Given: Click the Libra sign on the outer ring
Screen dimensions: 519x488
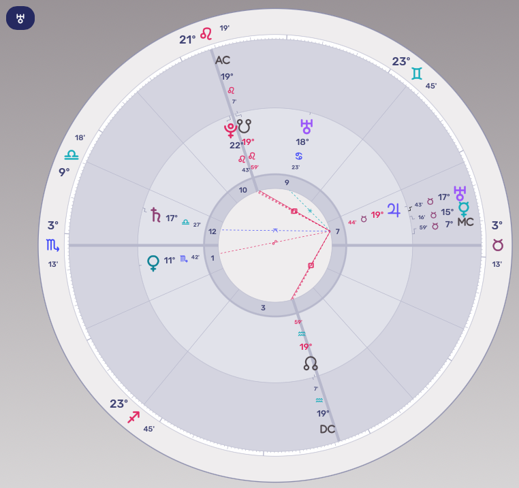Looking at the screenshot, I should click(x=72, y=155).
